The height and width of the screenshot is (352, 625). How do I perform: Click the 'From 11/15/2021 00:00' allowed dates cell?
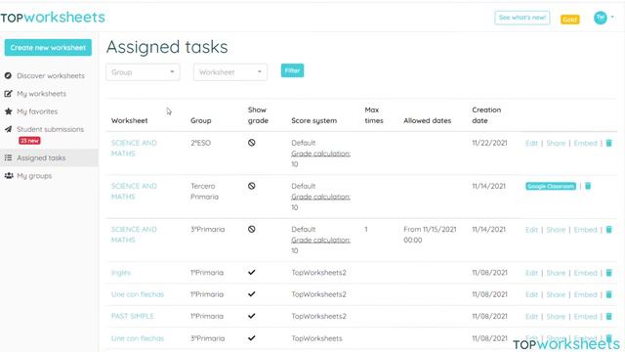[430, 235]
